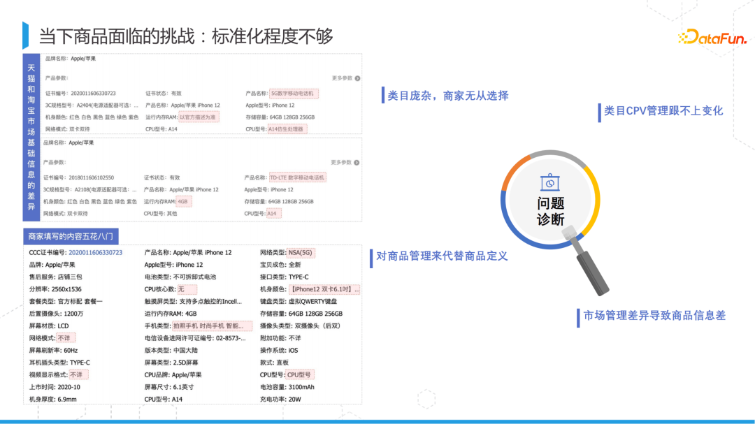Click 版本类型: 中国大陆 row
755x424 pixels.
[171, 351]
